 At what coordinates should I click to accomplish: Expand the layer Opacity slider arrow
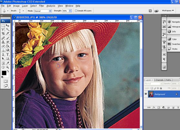[179, 84]
